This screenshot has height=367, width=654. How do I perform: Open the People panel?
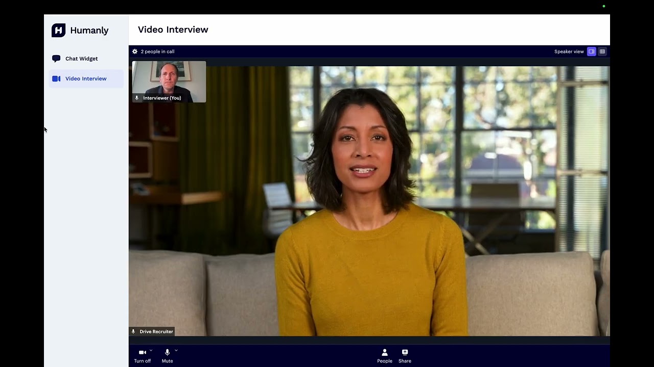pyautogui.click(x=385, y=356)
